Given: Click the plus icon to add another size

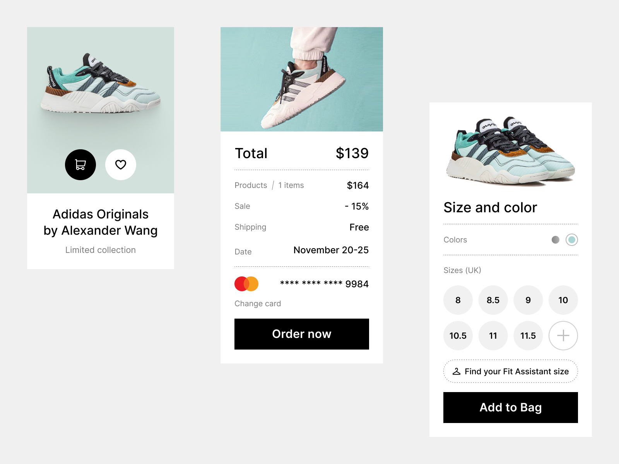Looking at the screenshot, I should click(563, 336).
